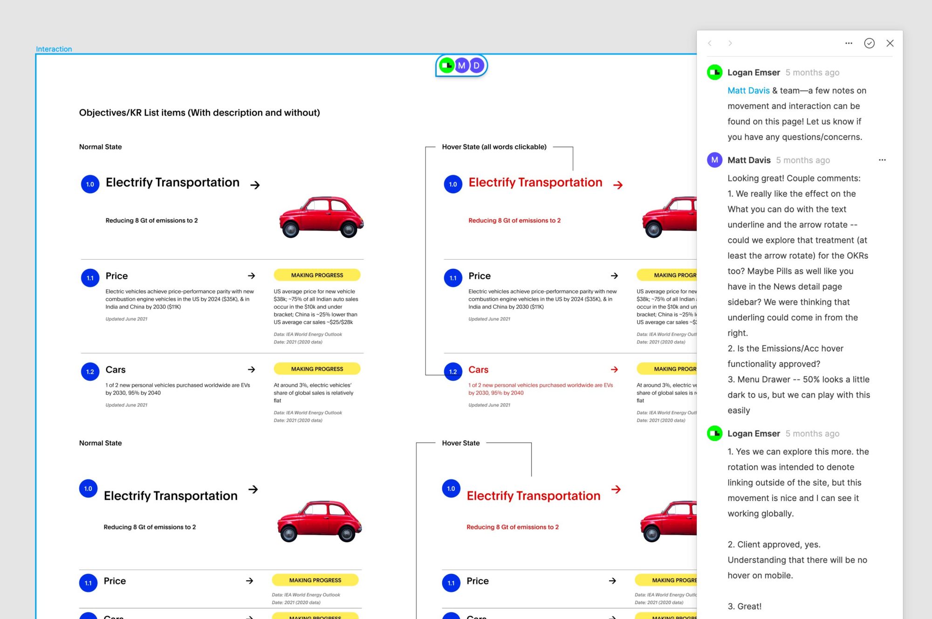Click the Interaction frame label
This screenshot has height=619, width=932.
54,49
